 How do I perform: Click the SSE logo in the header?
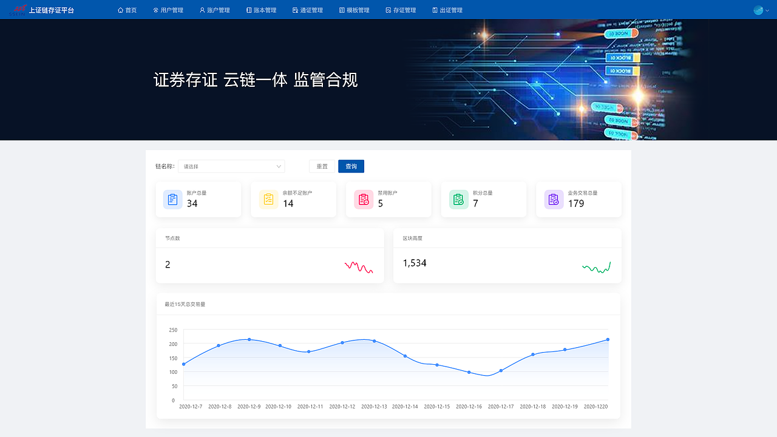pos(18,10)
